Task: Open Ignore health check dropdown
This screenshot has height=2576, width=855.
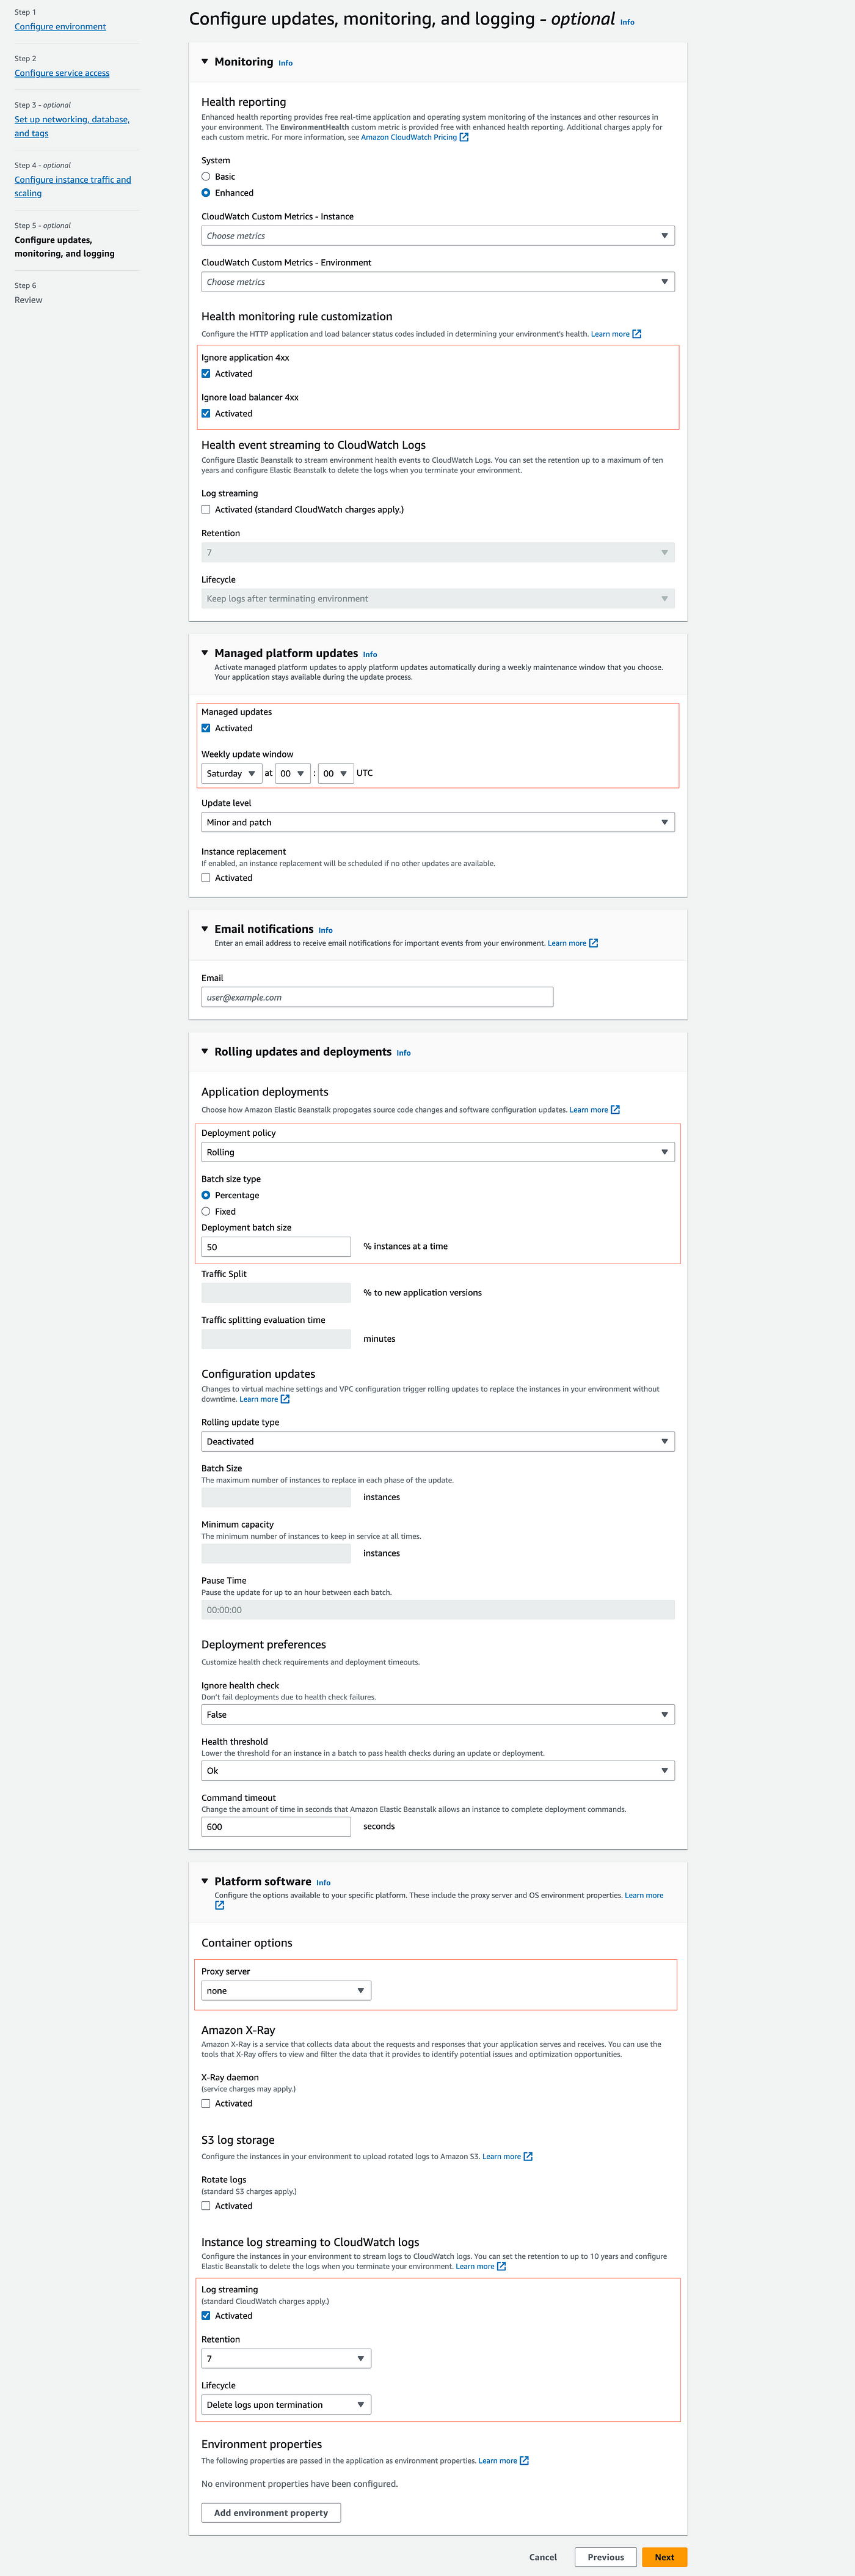Action: click(x=437, y=1714)
